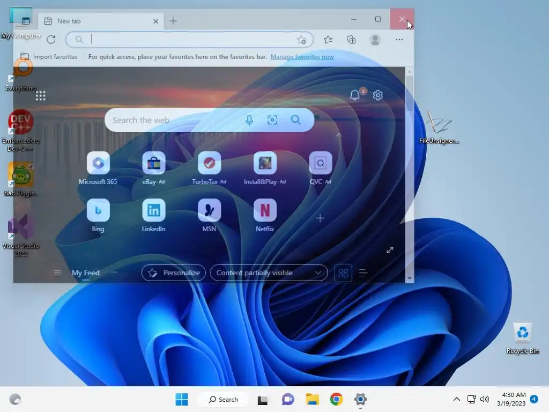This screenshot has height=412, width=549.
Task: Open a new tab with plus
Action: pyautogui.click(x=173, y=21)
